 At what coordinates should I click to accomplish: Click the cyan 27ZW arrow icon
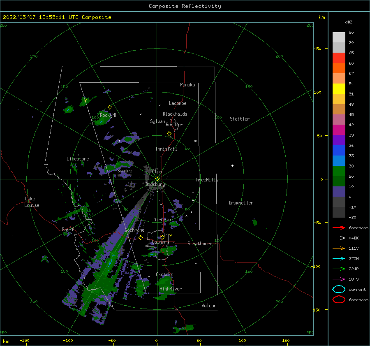(339, 259)
